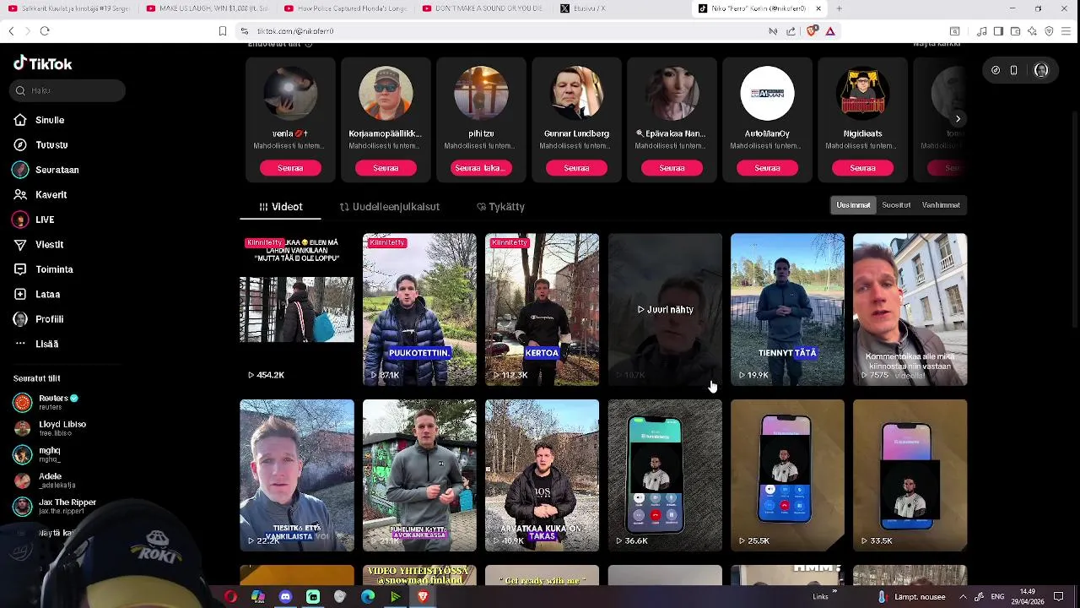Screen dimensions: 1080x608
Task: Open the profile avatar menu top right
Action: (x=1041, y=70)
